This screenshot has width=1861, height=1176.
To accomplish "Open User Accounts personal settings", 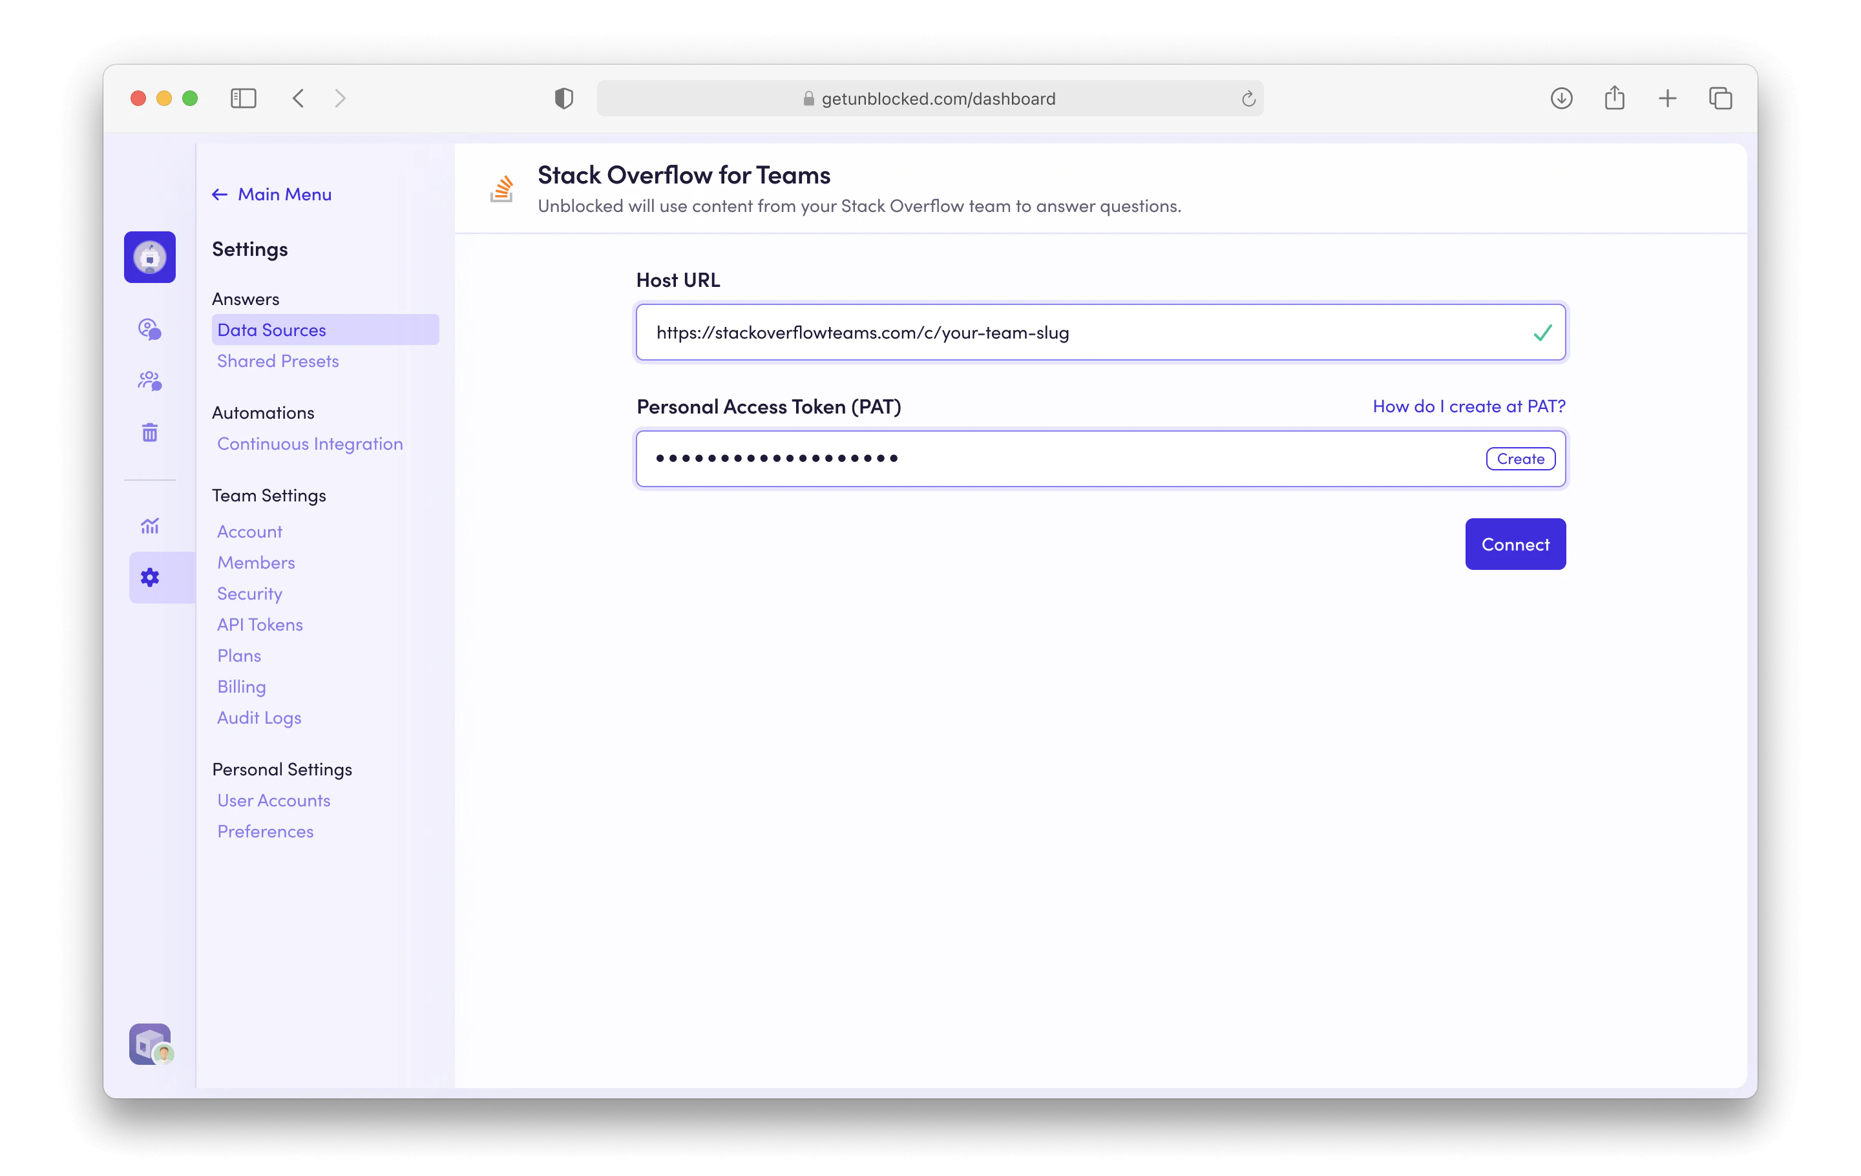I will (x=273, y=801).
